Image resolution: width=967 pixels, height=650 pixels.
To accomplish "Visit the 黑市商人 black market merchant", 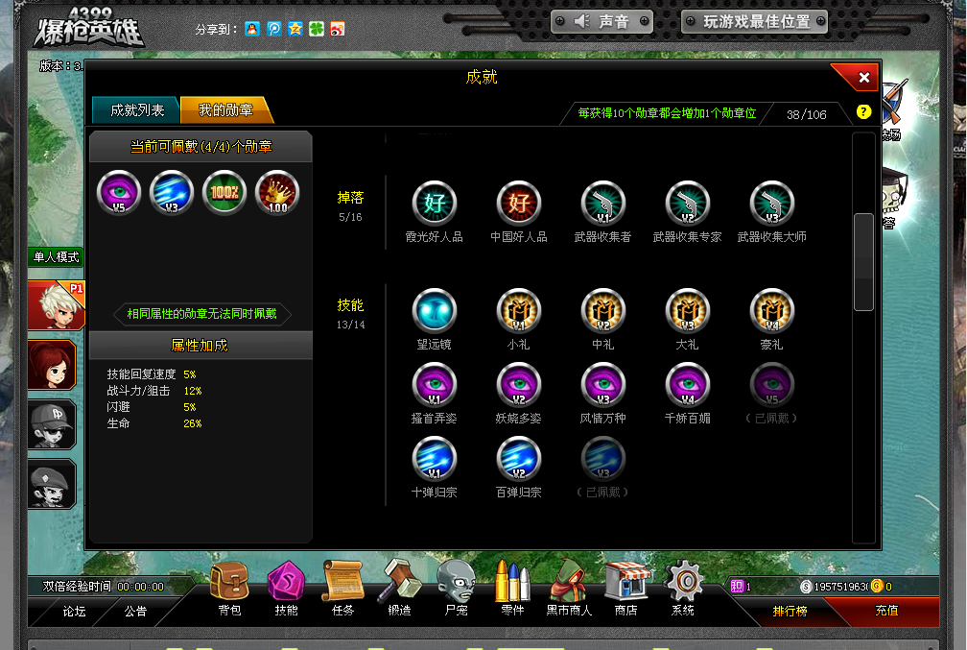I will coord(569,588).
